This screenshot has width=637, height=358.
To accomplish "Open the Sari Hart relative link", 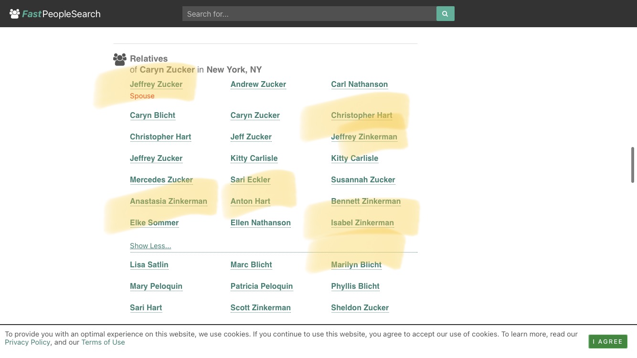I will (x=146, y=308).
